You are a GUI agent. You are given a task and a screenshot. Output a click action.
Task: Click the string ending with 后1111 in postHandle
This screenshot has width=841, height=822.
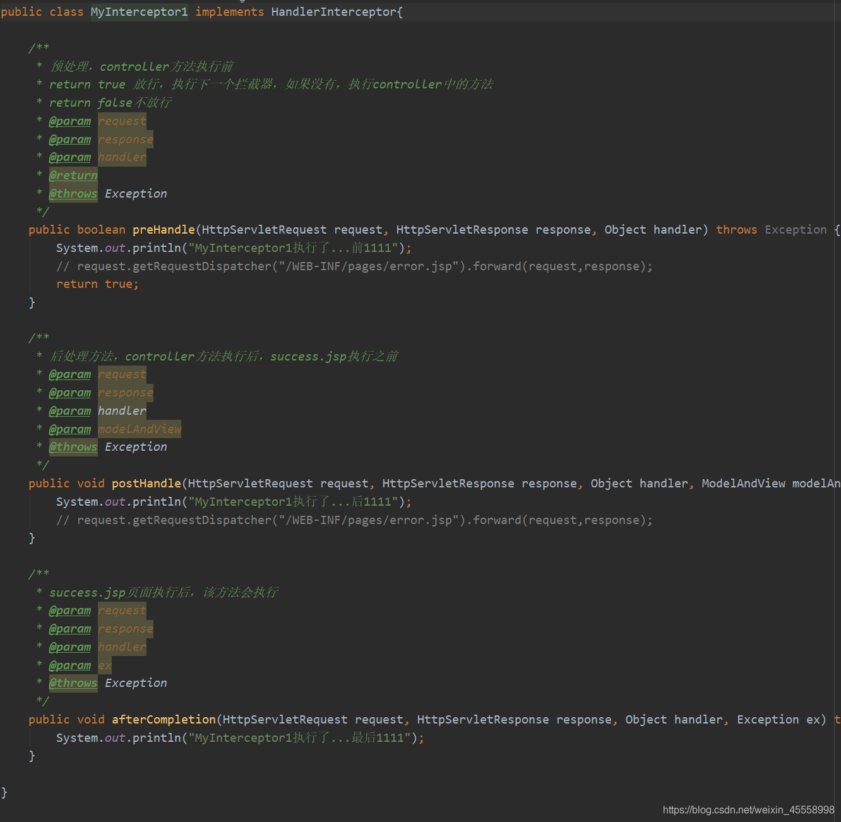coord(294,502)
